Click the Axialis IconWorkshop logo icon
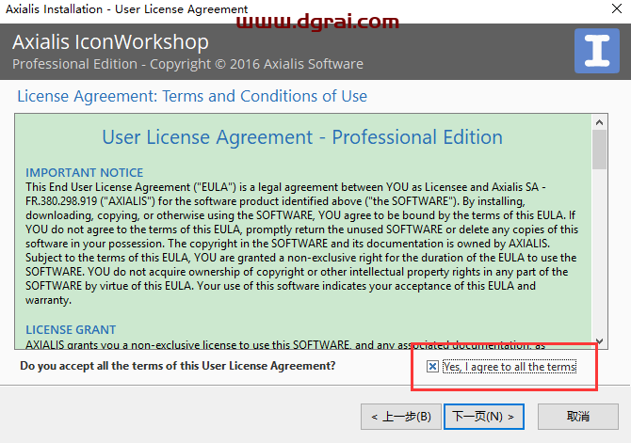The image size is (631, 443). [x=597, y=51]
